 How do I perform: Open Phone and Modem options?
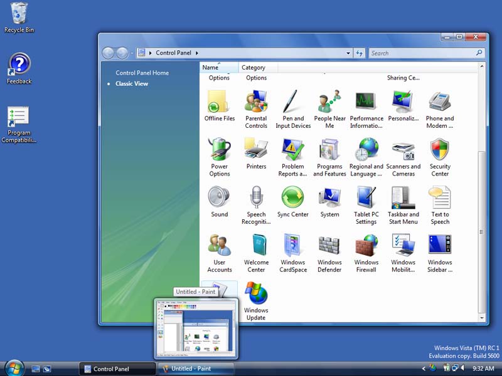[x=440, y=109]
